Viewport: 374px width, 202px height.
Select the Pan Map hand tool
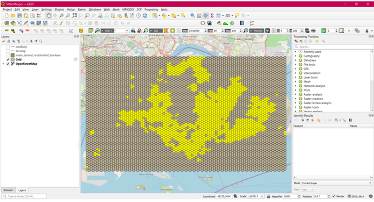point(49,16)
